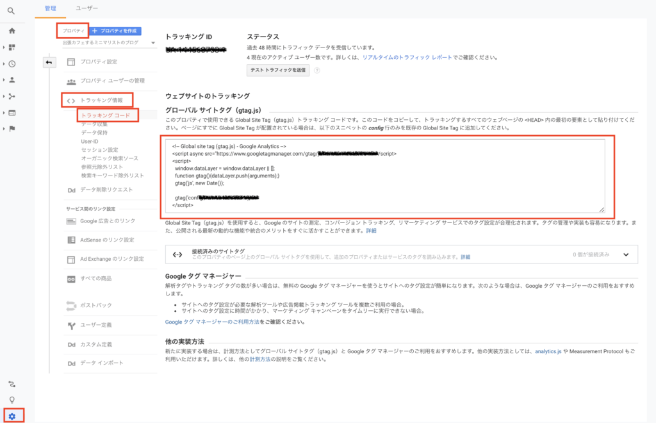Open the Attribution icon near sidebar bottom
This screenshot has height=423, width=656.
pyautogui.click(x=12, y=384)
